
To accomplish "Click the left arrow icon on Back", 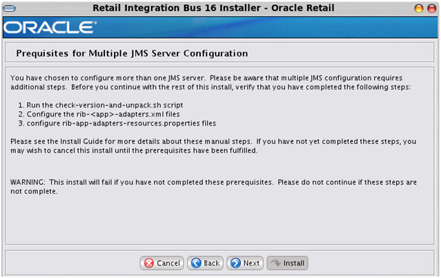I will pos(196,263).
